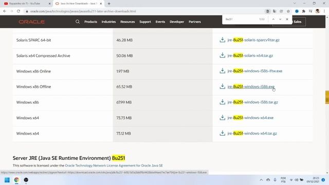Viewport: 329px width, 185px height.
Task: Open the Products menu
Action: tap(90, 22)
